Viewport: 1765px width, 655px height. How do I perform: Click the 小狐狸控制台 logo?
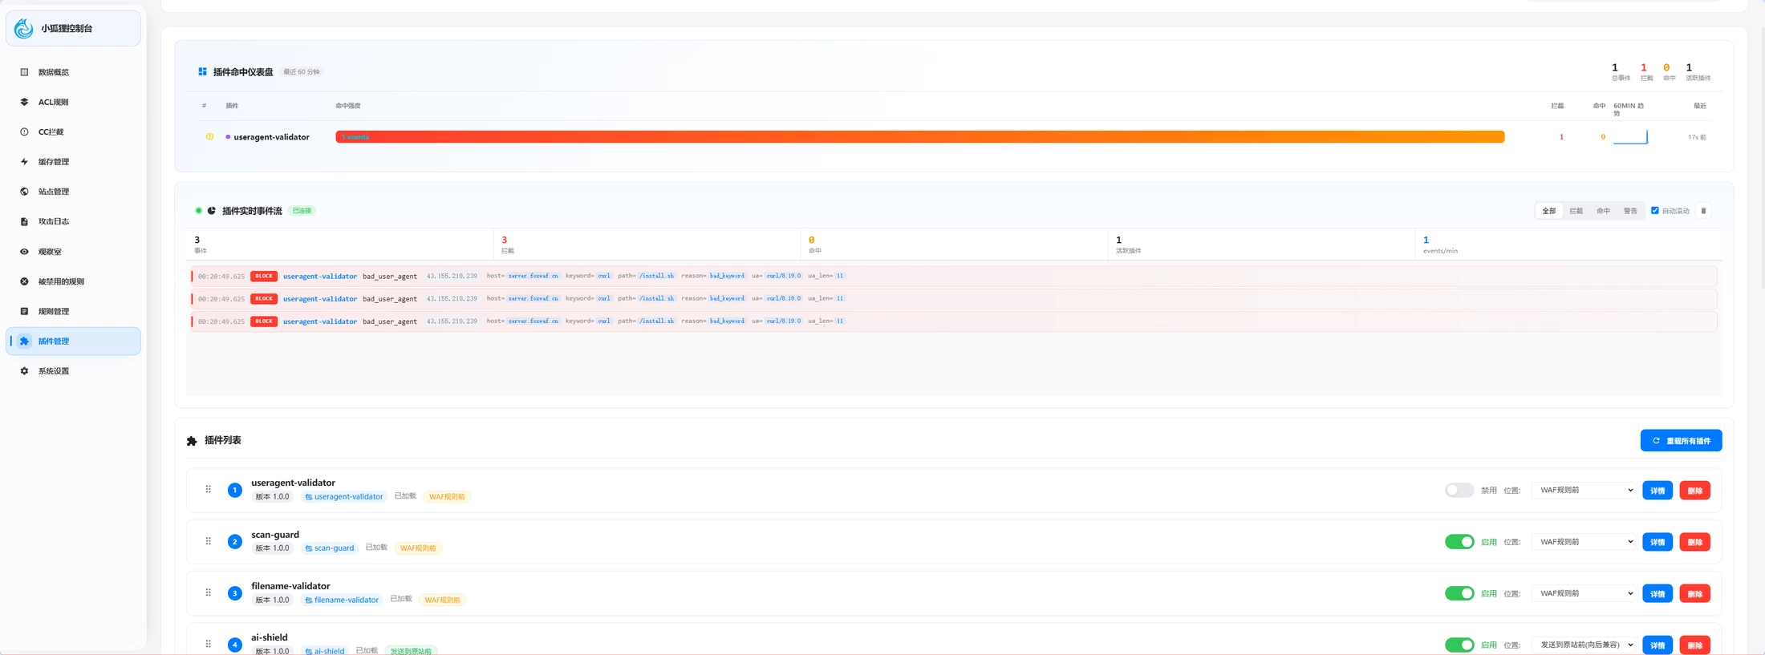point(24,28)
